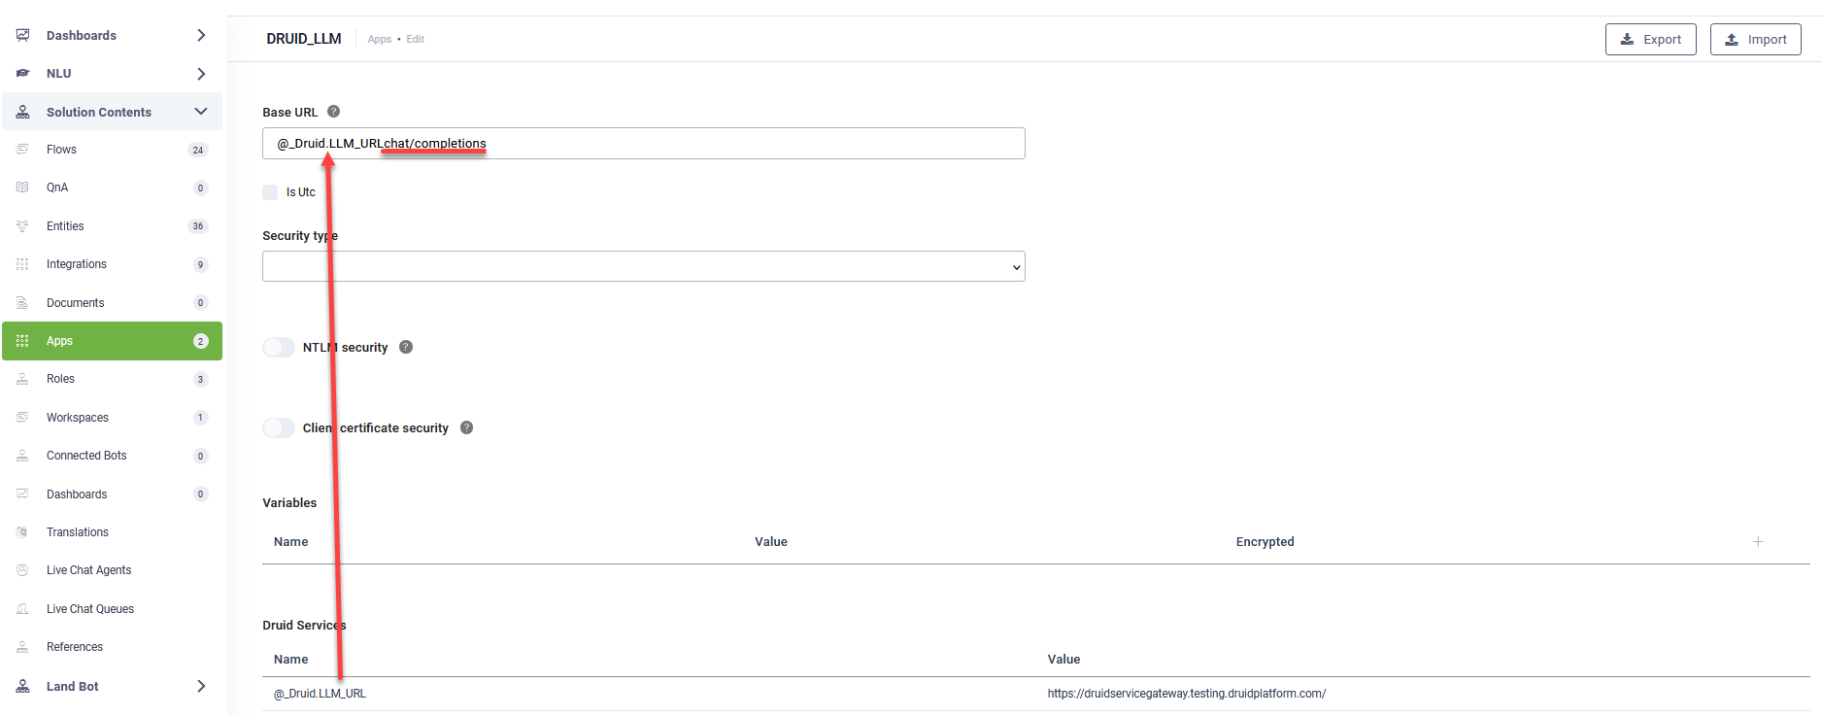
Task: Open Roles in the sidebar
Action: (60, 379)
